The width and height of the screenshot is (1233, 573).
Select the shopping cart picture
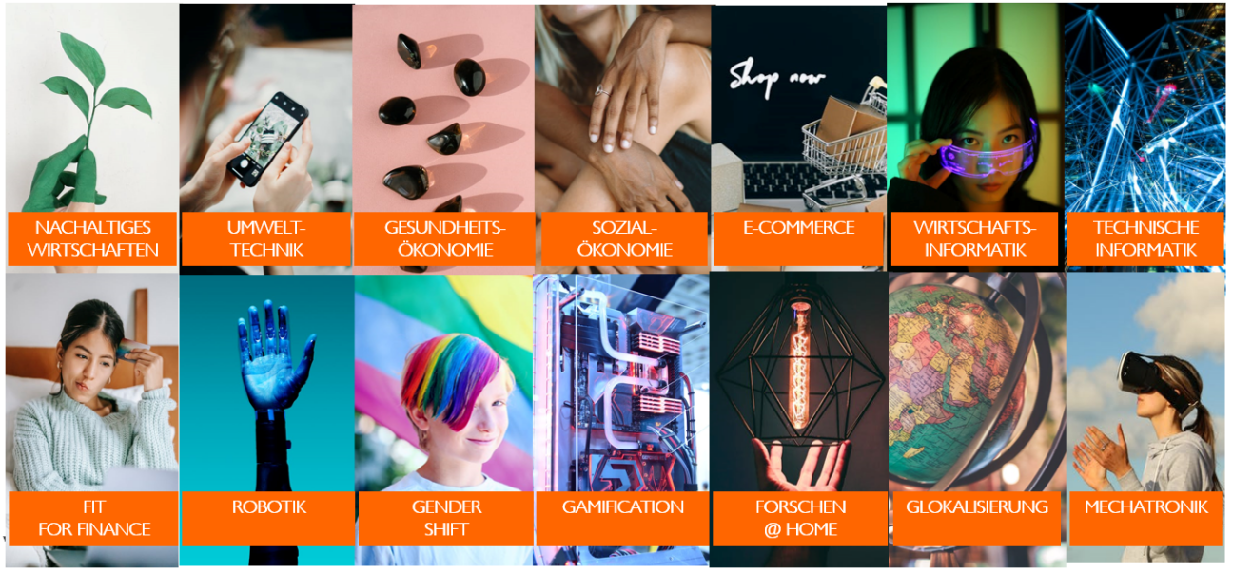pyautogui.click(x=799, y=109)
